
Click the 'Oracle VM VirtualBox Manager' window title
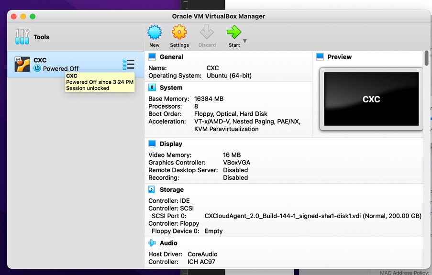pos(219,16)
